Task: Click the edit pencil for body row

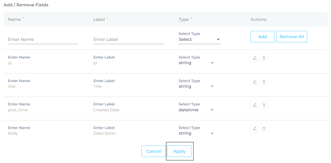Action: coord(255,129)
